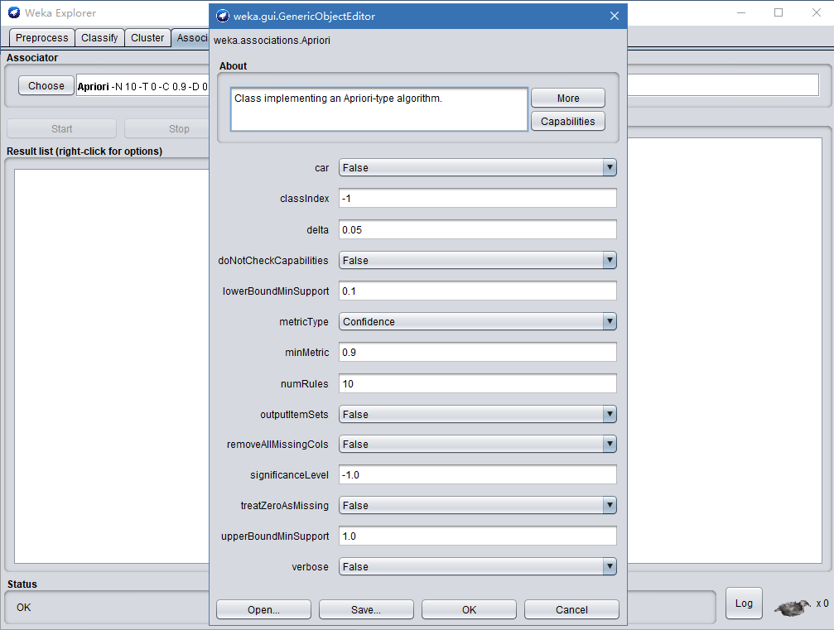Toggle the verbose option dropdown
The image size is (834, 630).
[x=478, y=567]
